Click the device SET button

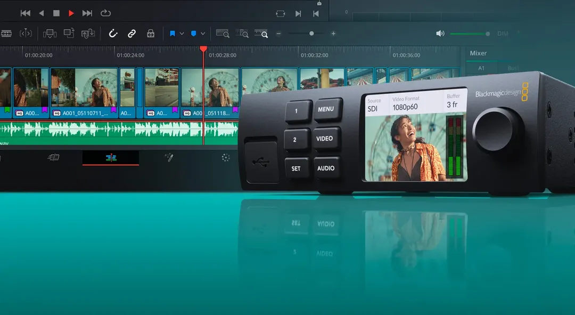(x=297, y=168)
